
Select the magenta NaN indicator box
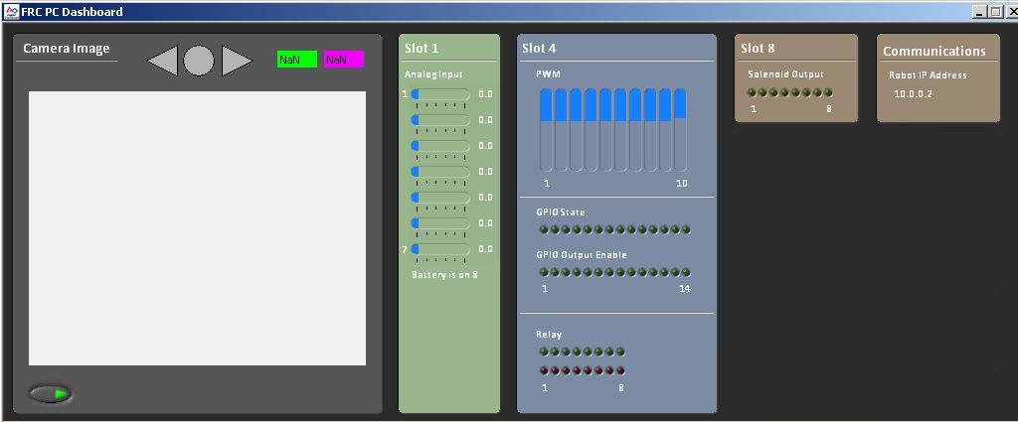[344, 60]
